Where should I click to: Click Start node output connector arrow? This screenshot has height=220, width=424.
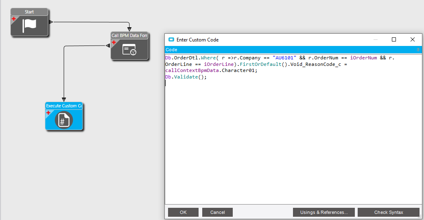(51, 22)
